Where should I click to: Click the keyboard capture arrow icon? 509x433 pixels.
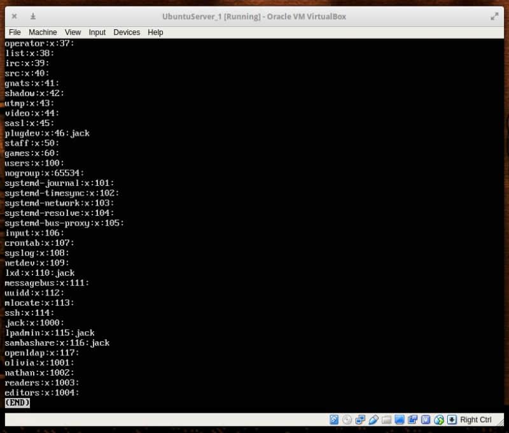452,420
